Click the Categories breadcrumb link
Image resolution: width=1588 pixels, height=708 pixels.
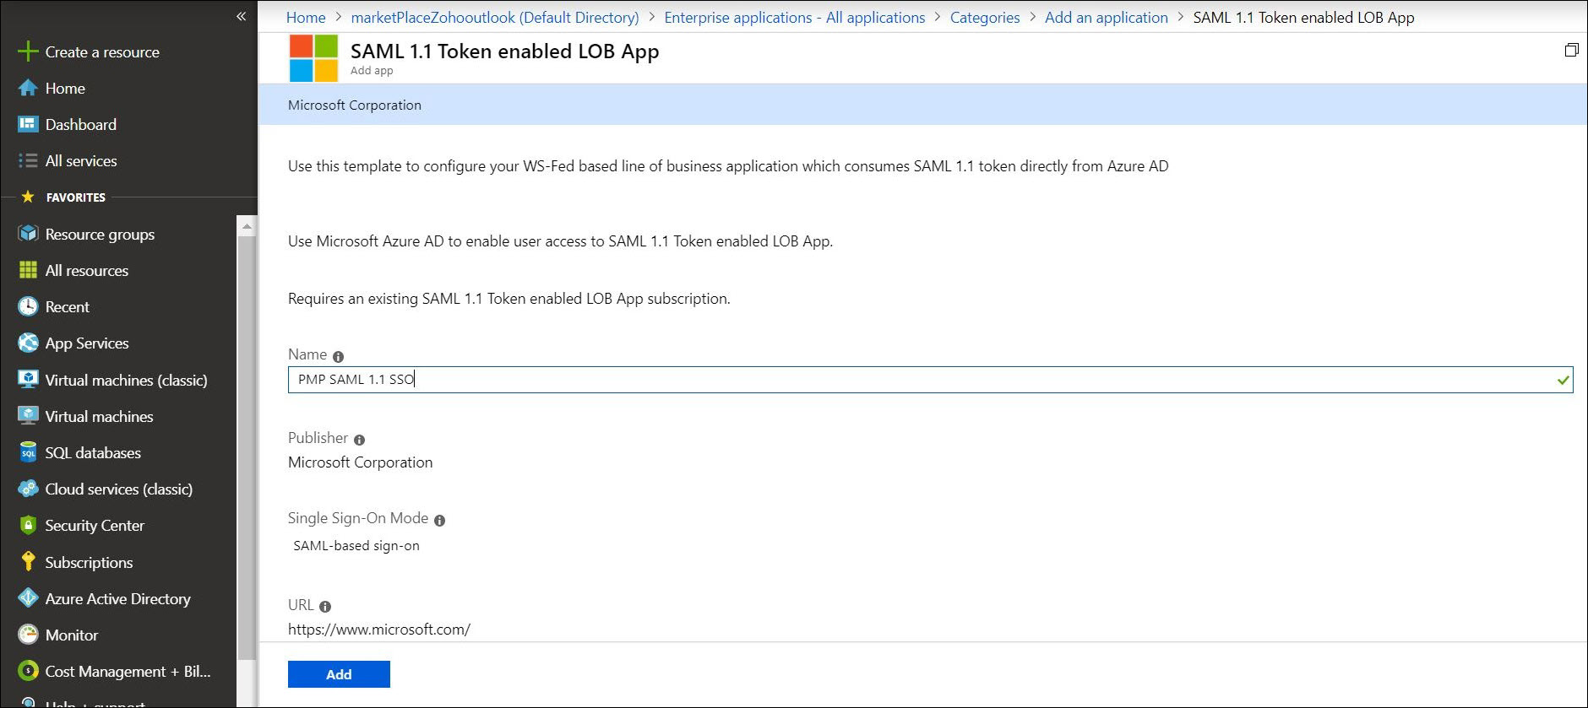pyautogui.click(x=985, y=17)
